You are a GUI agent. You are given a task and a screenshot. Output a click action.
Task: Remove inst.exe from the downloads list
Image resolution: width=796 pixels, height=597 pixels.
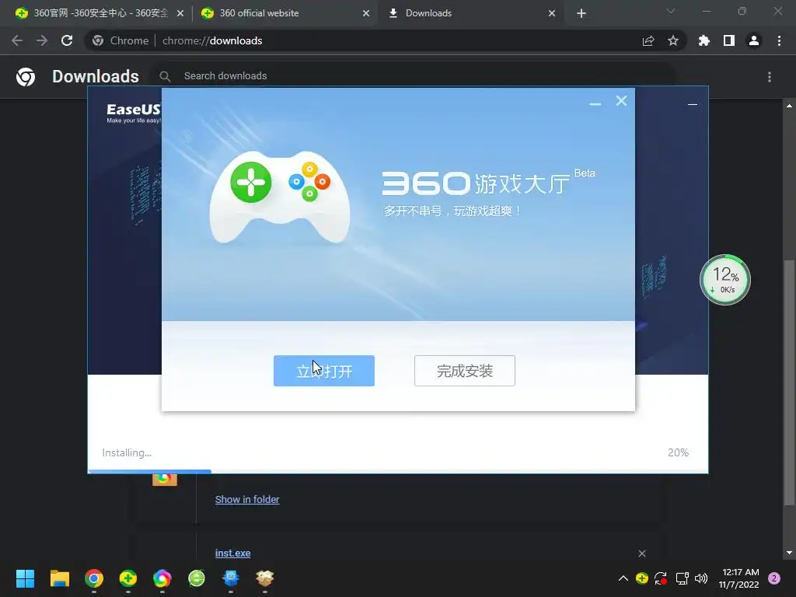point(642,553)
